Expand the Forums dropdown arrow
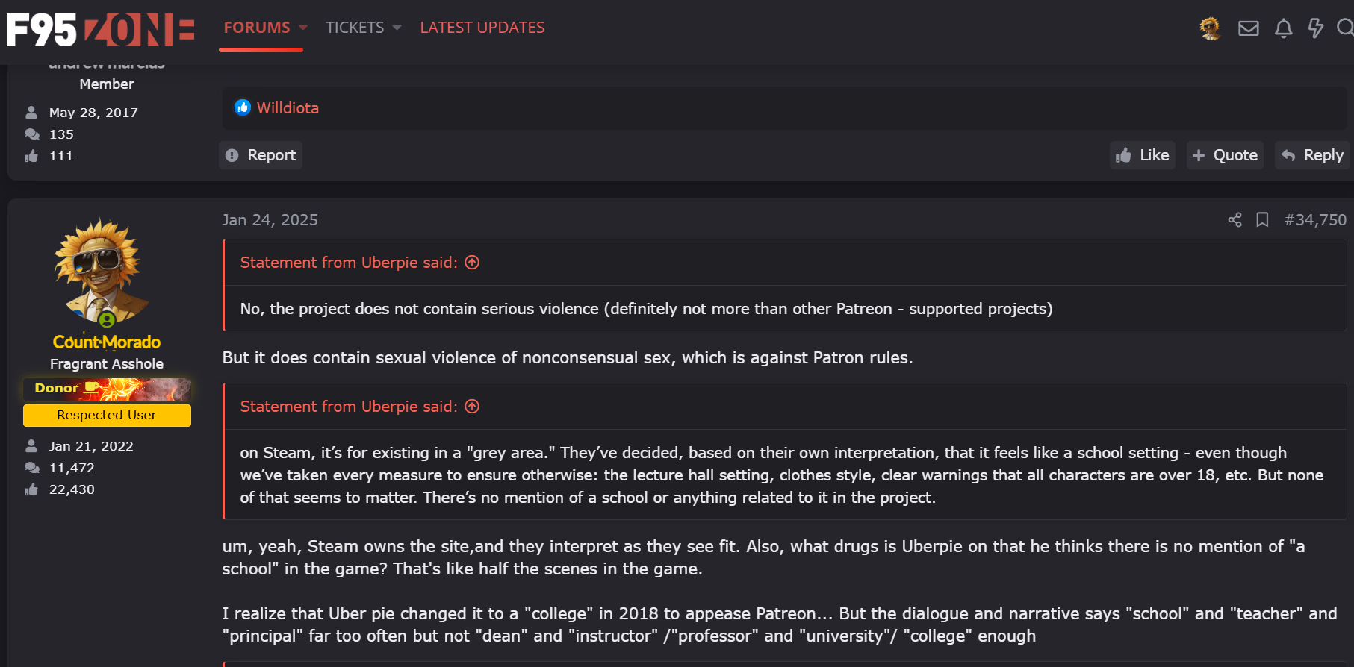The height and width of the screenshot is (667, 1354). 303,28
